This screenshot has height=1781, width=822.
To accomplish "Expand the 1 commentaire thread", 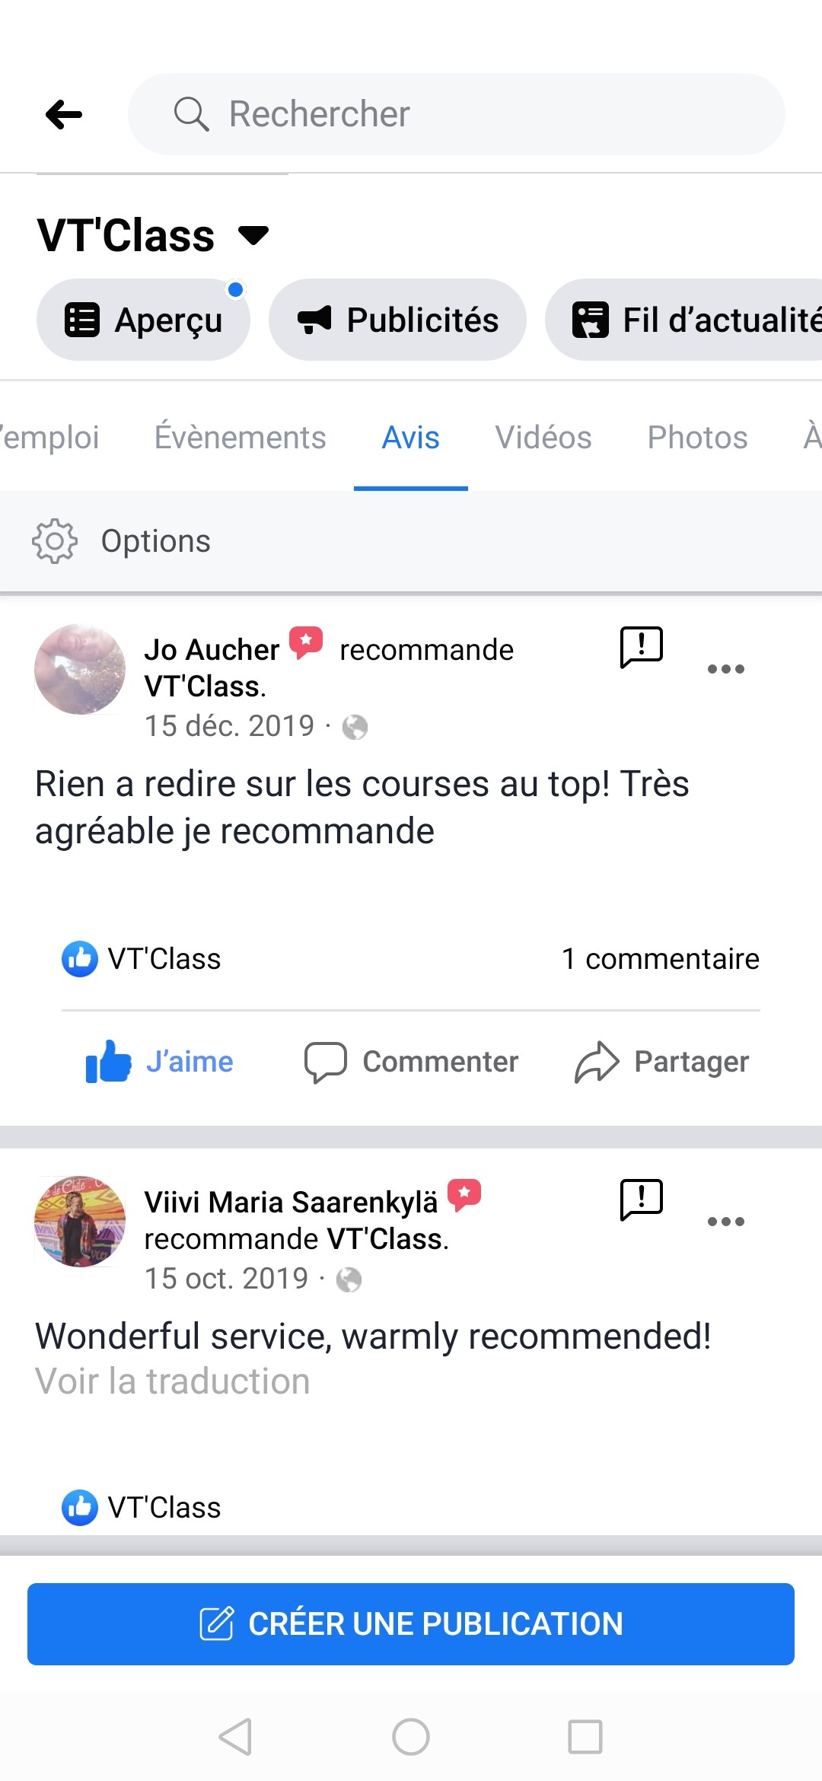I will tap(660, 959).
